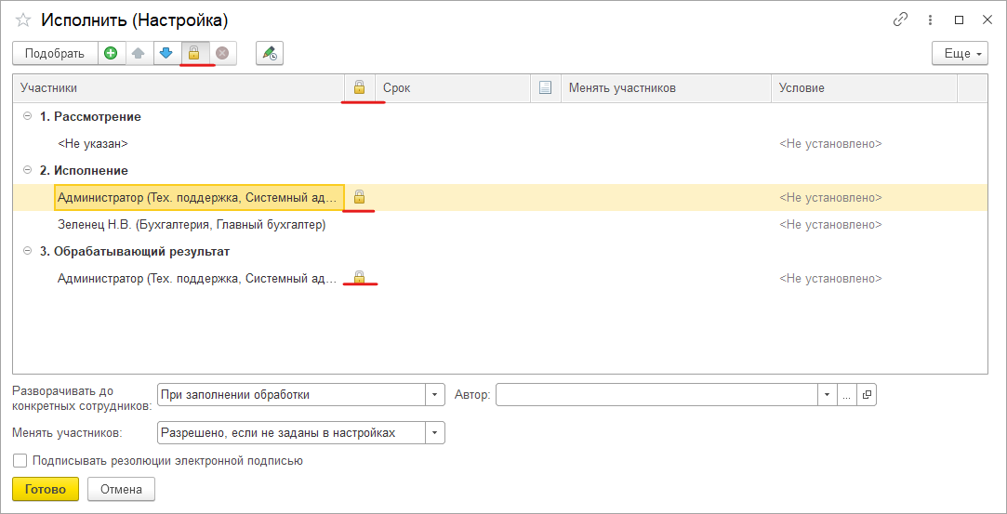
Task: Collapse the 1. Рассмотрение group
Action: (27, 117)
